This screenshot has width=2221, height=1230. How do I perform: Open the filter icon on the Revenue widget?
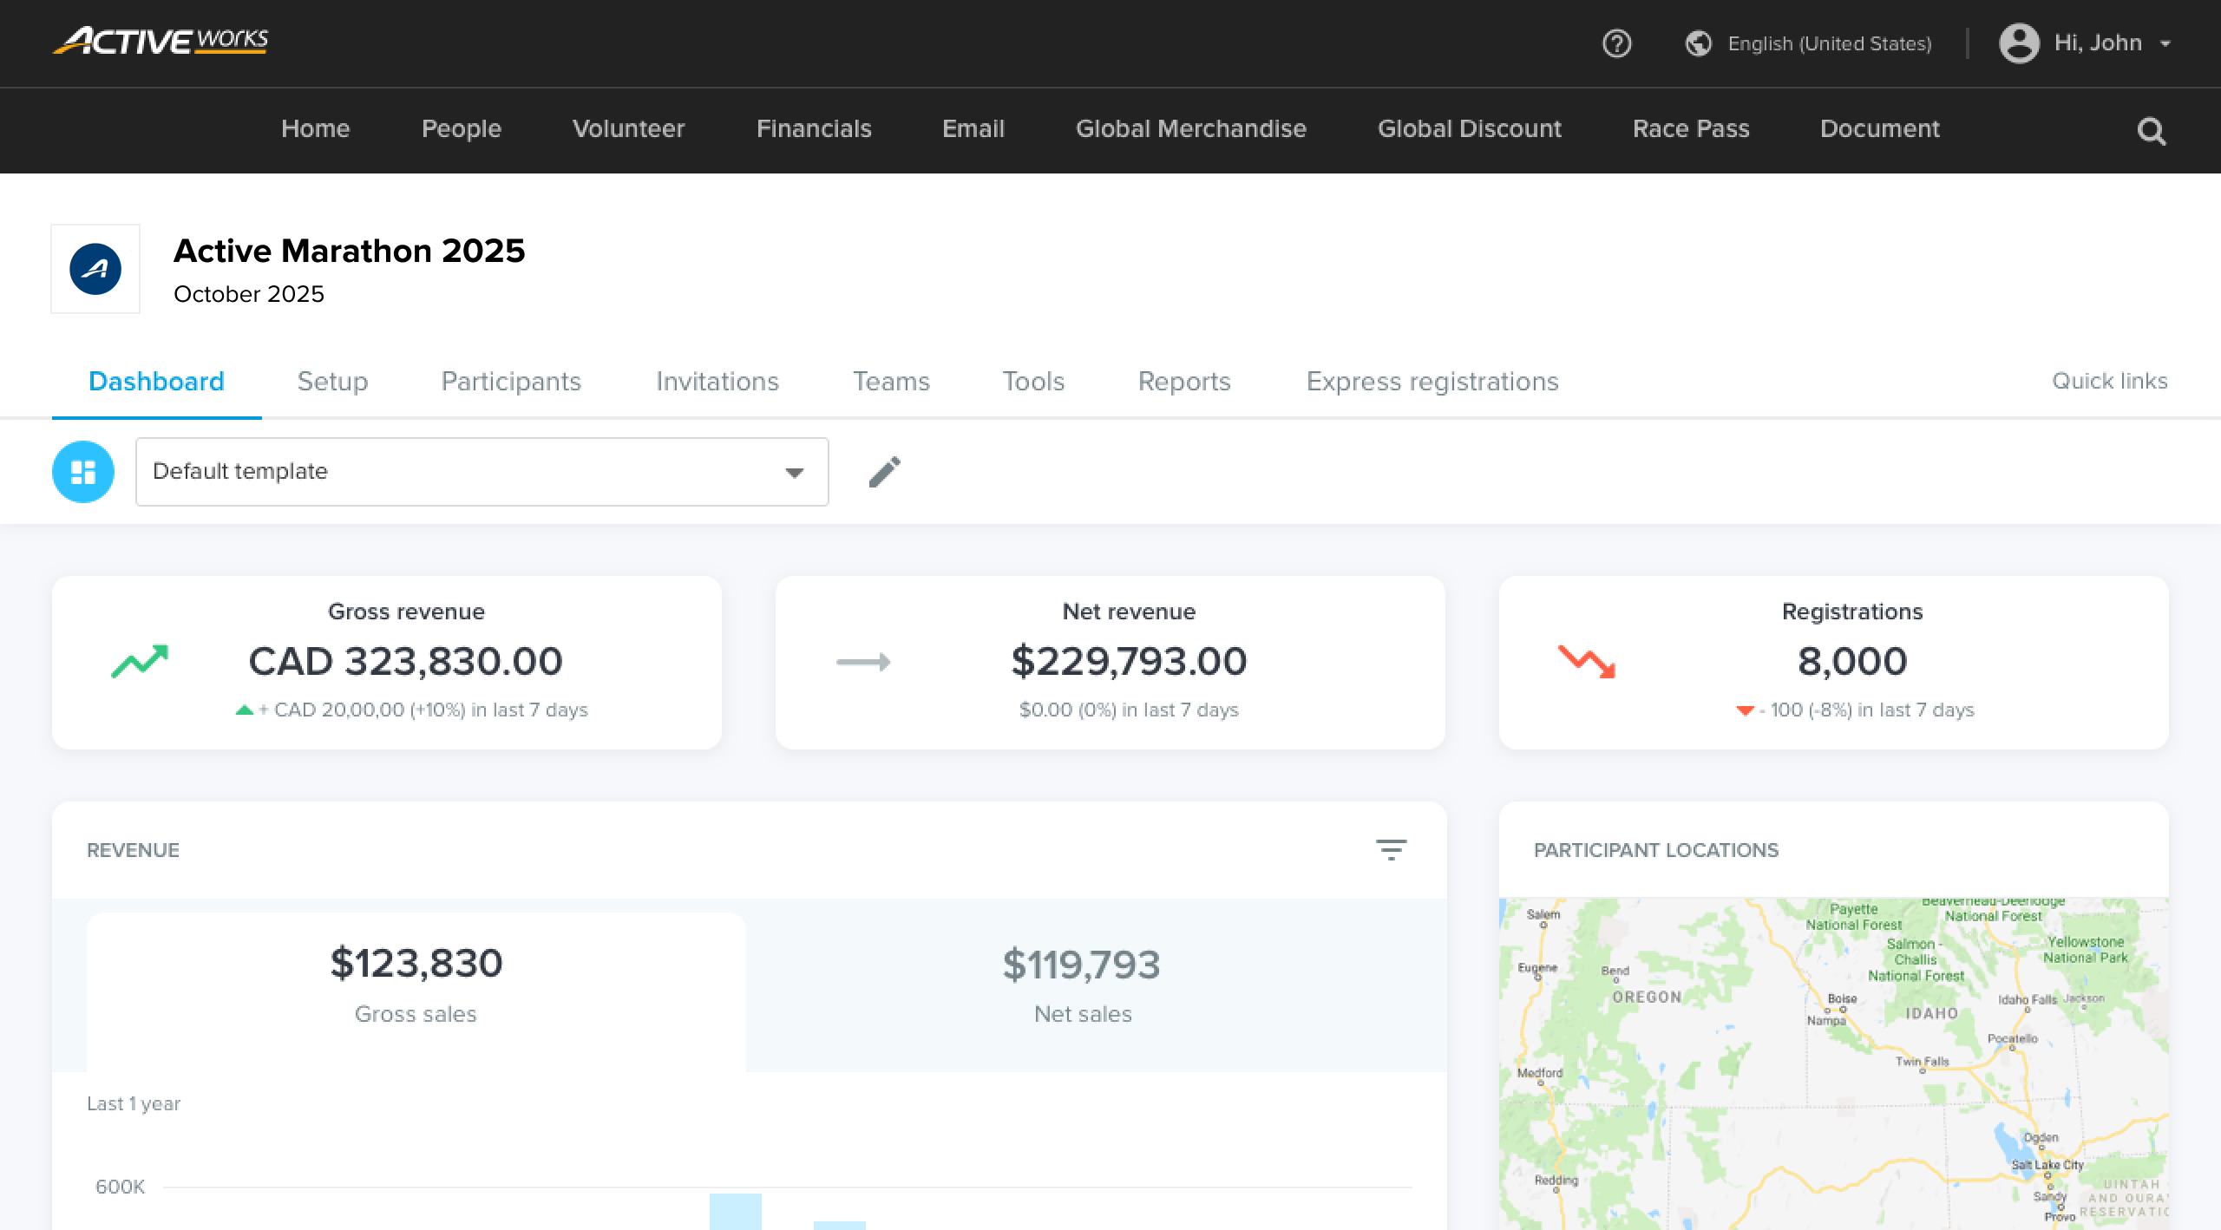[x=1392, y=849]
